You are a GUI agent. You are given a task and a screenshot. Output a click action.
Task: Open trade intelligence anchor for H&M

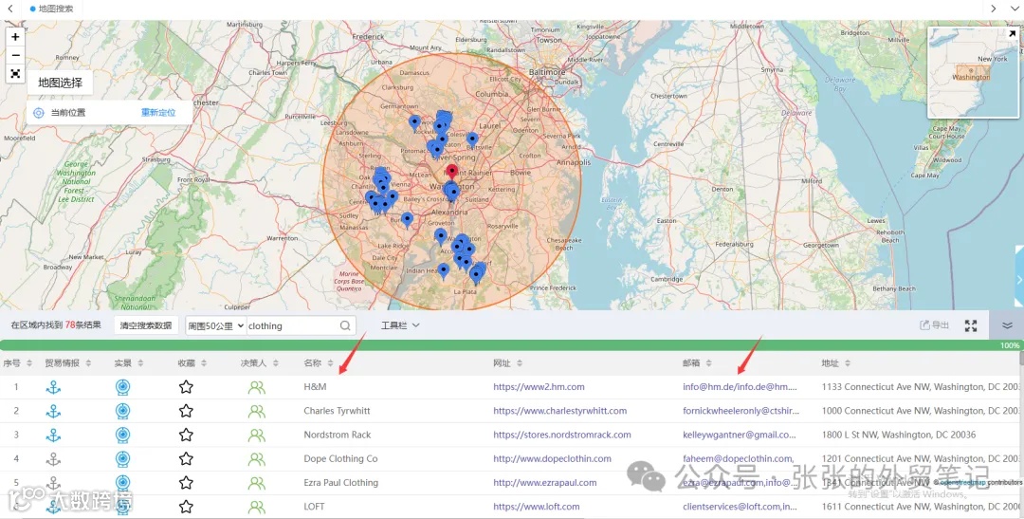53,387
